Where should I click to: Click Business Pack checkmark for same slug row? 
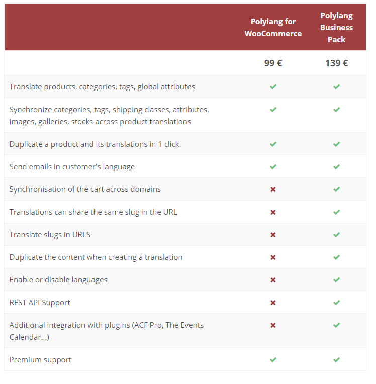[x=336, y=212]
